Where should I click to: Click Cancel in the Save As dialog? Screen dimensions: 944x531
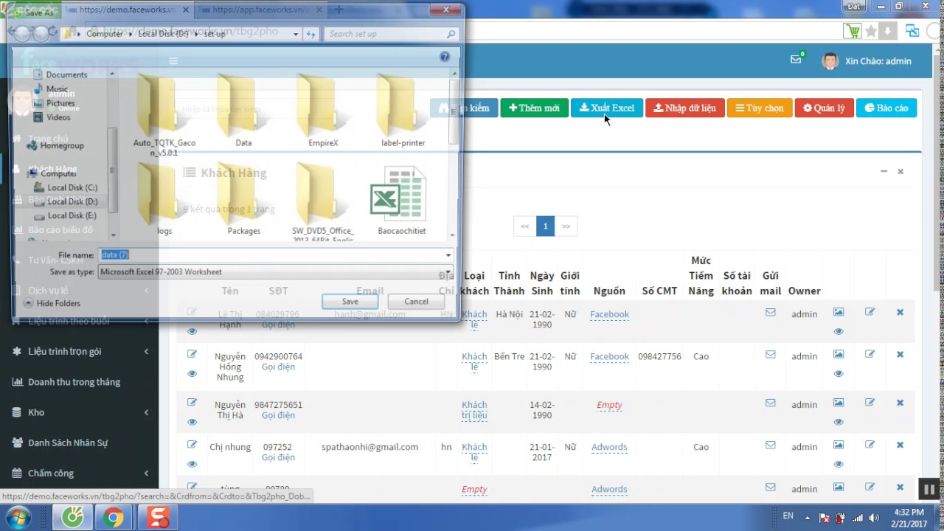pyautogui.click(x=416, y=301)
